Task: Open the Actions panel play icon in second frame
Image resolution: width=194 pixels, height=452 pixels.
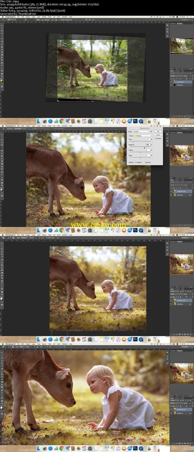Action: 167,134
